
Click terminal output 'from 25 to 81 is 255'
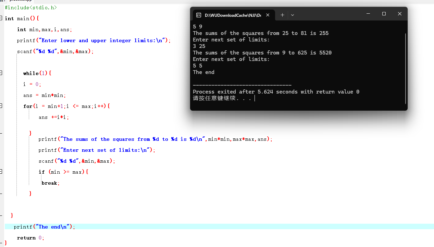298,33
